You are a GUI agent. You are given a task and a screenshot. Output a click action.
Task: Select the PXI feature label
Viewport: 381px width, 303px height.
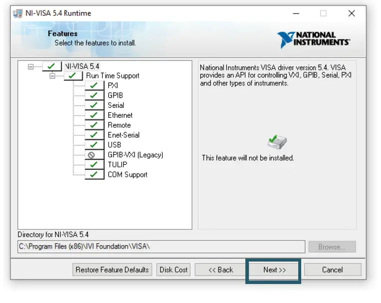113,85
